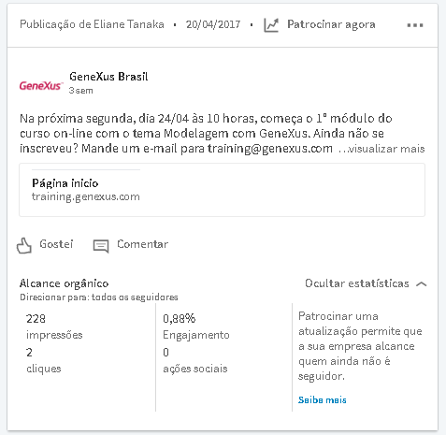Collapse statistics with the chevron up arrow

(422, 283)
